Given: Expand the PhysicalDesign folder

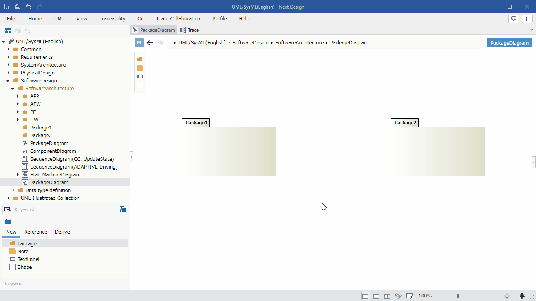Looking at the screenshot, I should tap(9, 73).
